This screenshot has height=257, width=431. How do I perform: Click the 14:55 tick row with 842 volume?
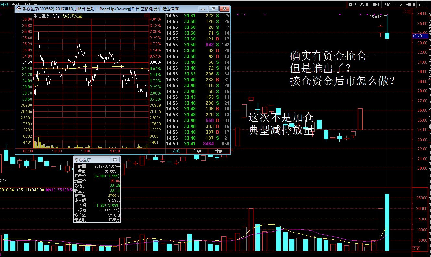point(198,45)
